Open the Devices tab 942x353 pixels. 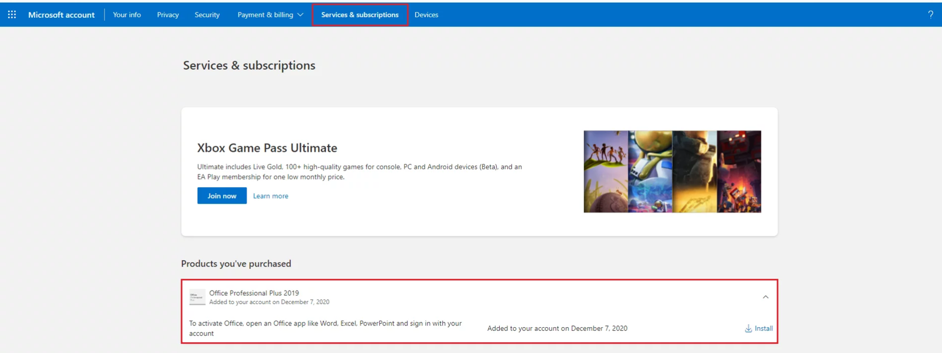[x=426, y=15]
